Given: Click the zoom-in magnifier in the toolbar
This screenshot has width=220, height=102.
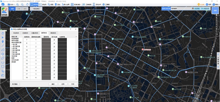Looking at the screenshot, I should pyautogui.click(x=18, y=4).
